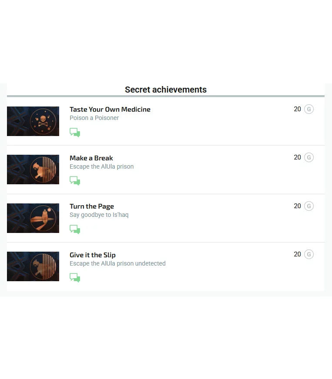Open the Make a Break achievement
332x379 pixels.
91,158
